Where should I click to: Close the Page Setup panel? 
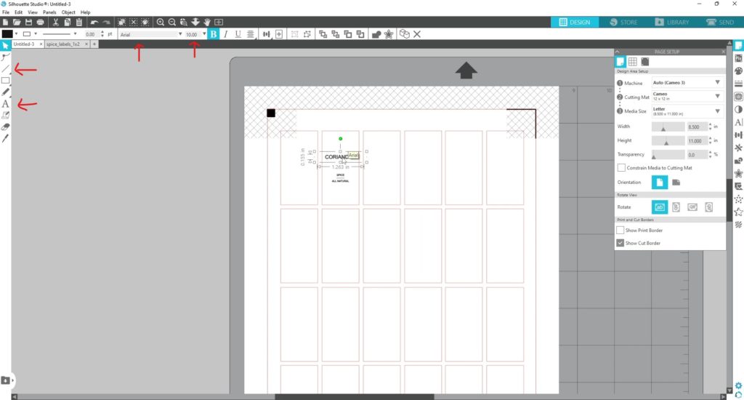pos(723,52)
